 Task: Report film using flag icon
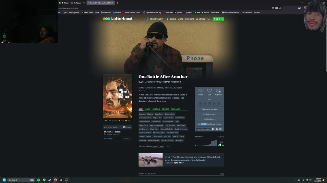168,146
